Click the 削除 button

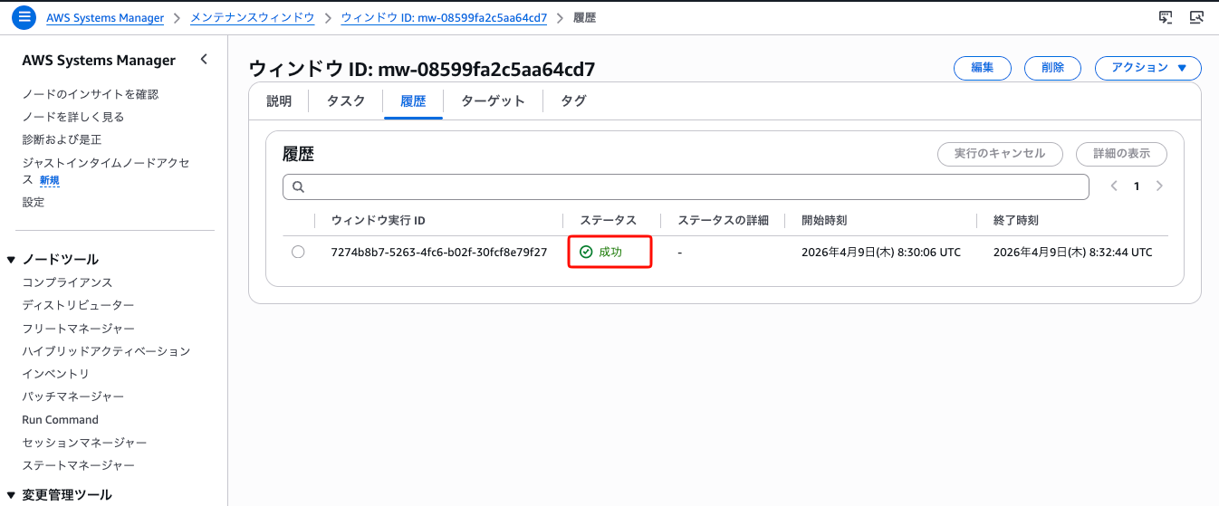[x=1052, y=68]
